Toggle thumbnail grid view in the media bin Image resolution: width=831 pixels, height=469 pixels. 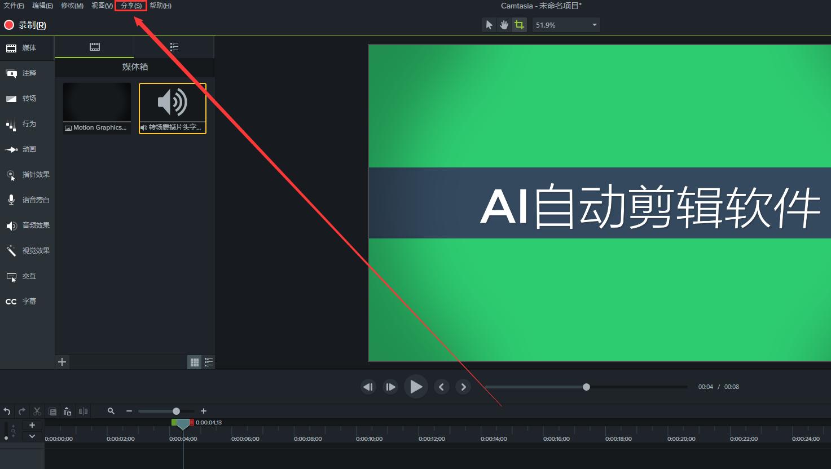coord(194,361)
